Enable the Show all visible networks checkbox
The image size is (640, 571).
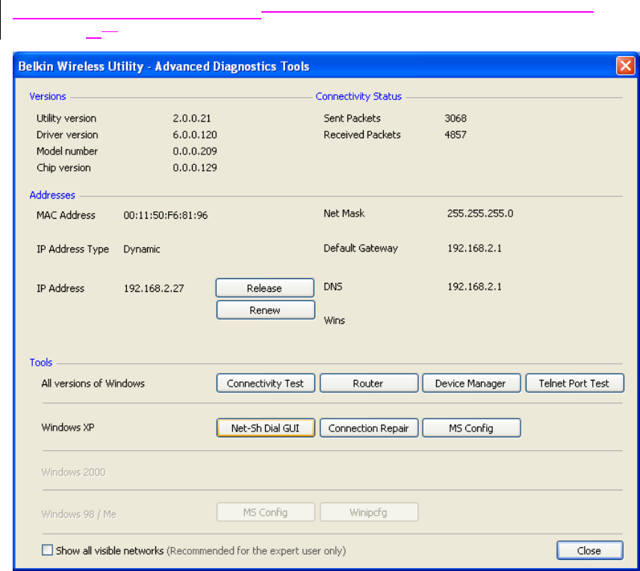coord(48,551)
